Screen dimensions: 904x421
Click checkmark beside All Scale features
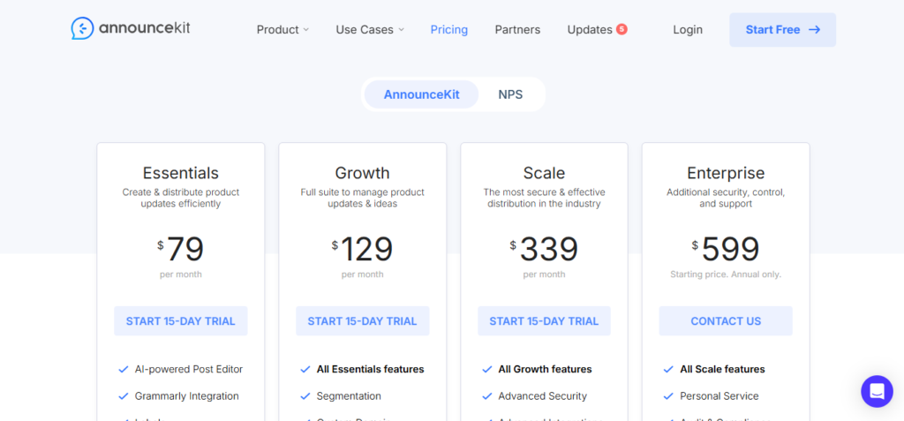pyautogui.click(x=668, y=369)
